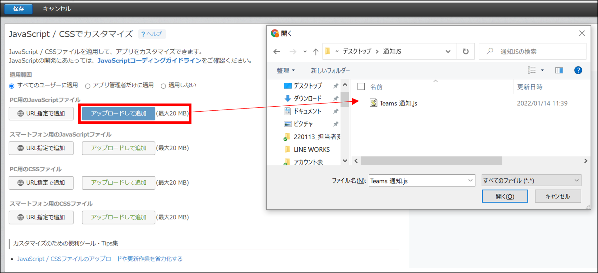598x273 pixels.
Task: Expand the address bar path dropdown
Action: point(448,52)
